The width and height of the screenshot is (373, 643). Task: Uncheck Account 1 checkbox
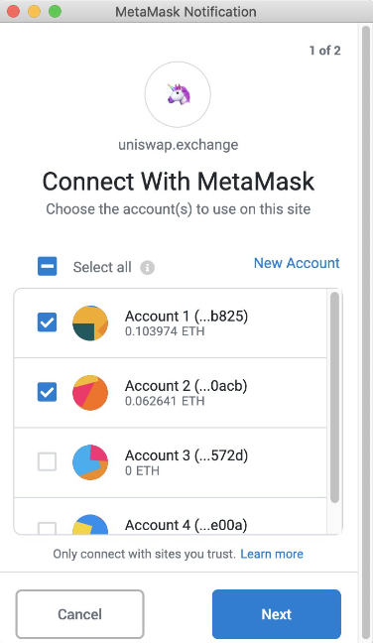[x=48, y=322]
